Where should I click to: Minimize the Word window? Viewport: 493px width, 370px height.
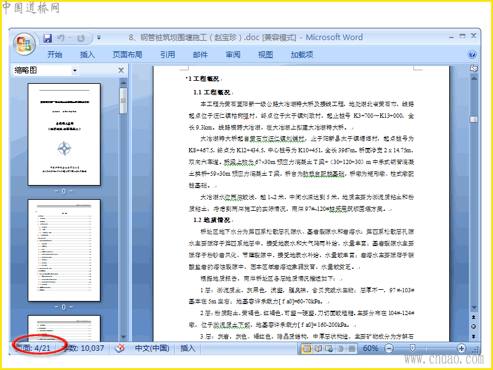452,37
